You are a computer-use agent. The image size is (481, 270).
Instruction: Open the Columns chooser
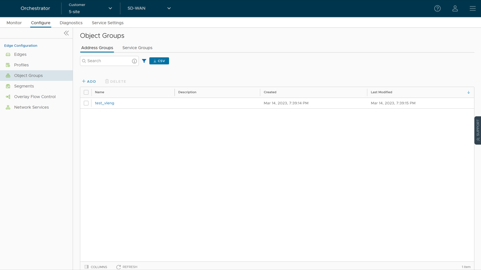[x=96, y=267]
